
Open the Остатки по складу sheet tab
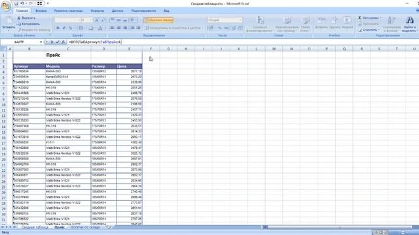point(85,227)
